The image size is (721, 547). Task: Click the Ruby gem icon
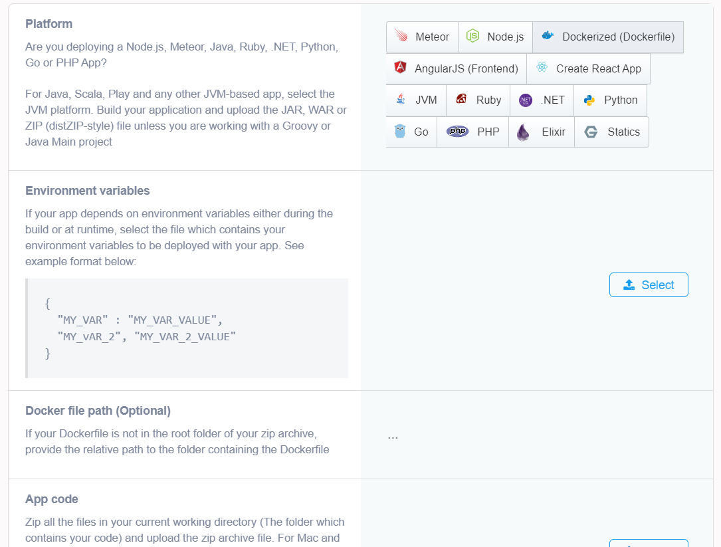461,99
